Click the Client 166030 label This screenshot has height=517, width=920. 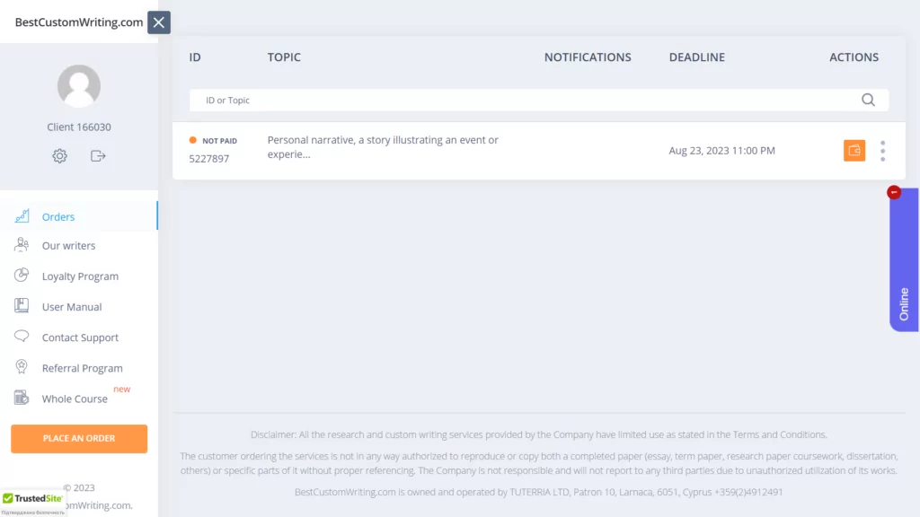point(79,127)
